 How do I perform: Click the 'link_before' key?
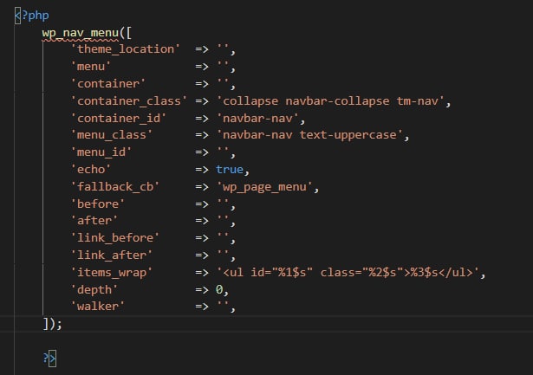115,238
